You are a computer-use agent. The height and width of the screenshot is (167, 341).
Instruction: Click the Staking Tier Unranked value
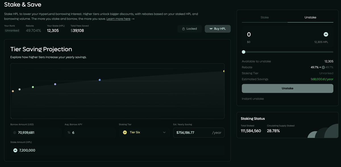[326, 73]
